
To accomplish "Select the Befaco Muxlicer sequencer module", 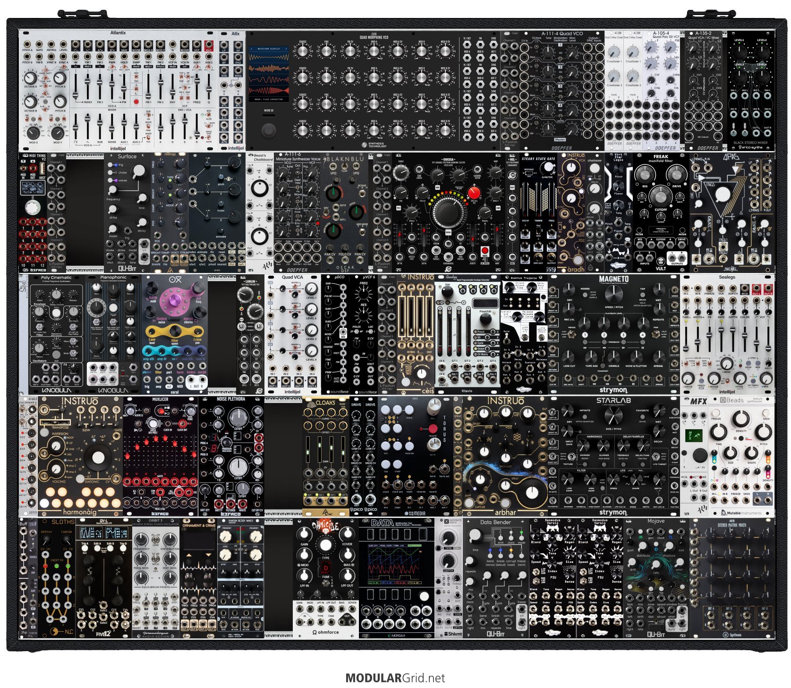I will coord(161,457).
